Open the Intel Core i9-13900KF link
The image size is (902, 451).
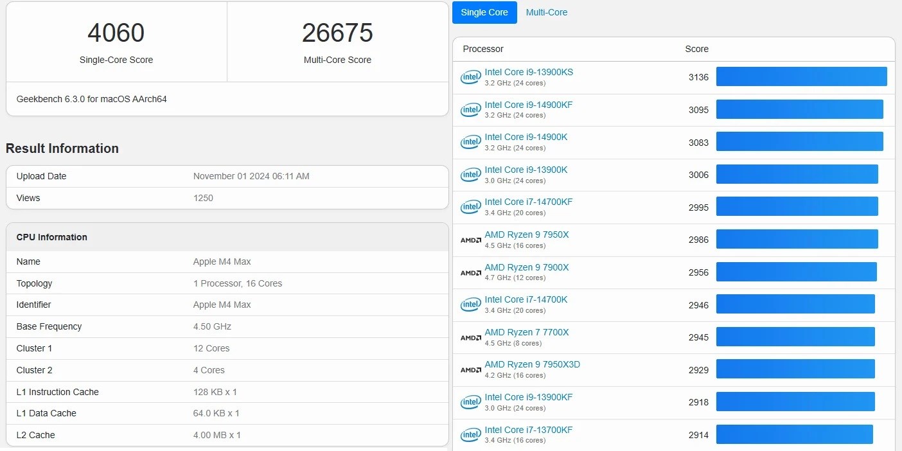tap(528, 397)
